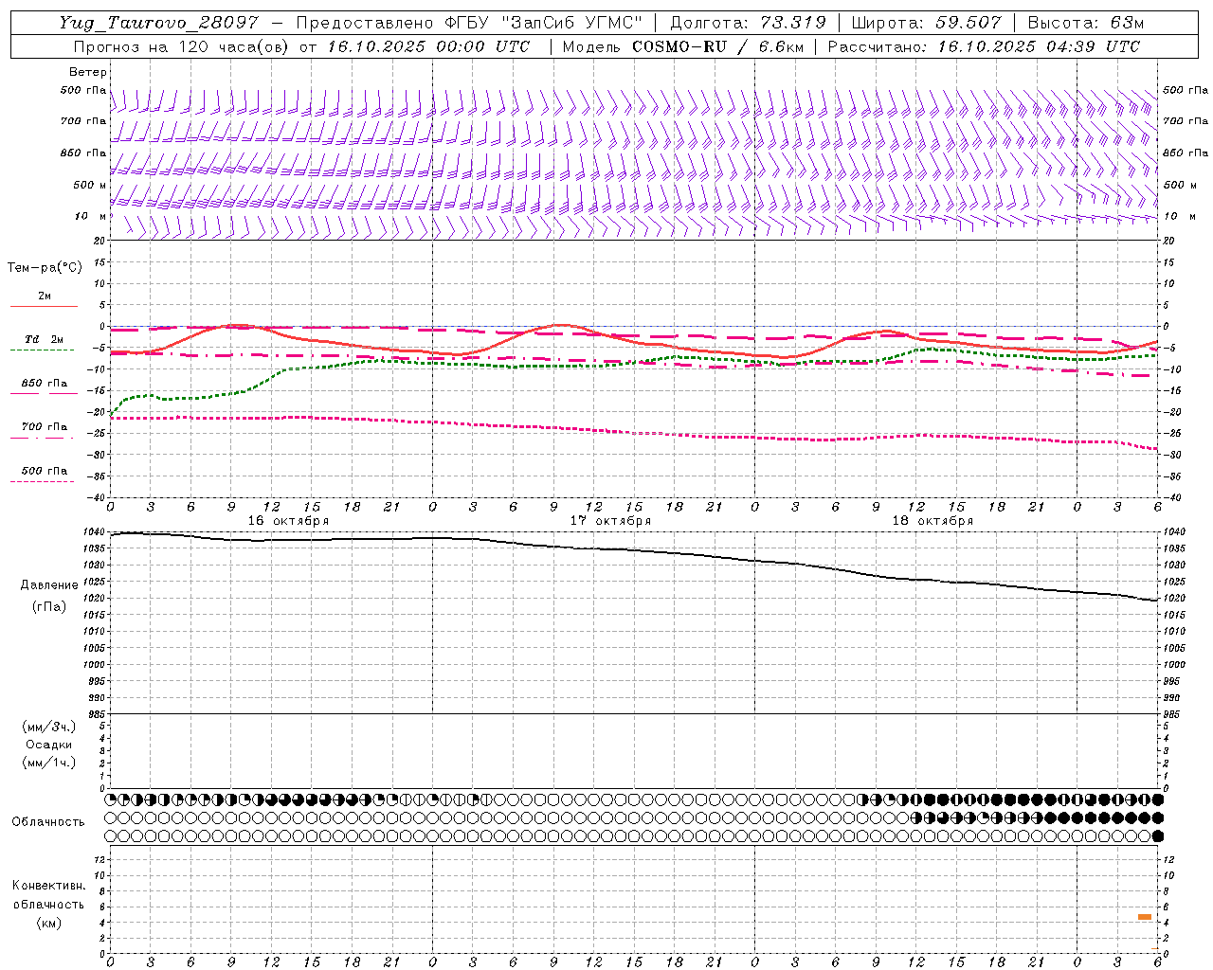
Task: Select the Td 2м legend entry
Action: [44, 339]
